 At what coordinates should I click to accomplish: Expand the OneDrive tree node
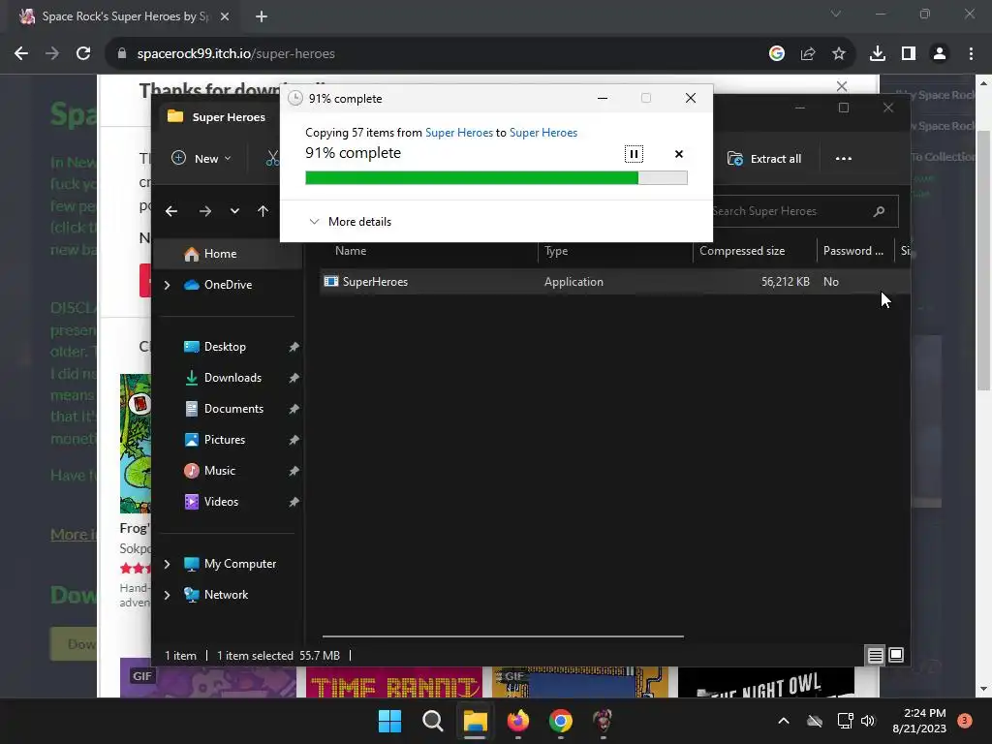coord(167,285)
